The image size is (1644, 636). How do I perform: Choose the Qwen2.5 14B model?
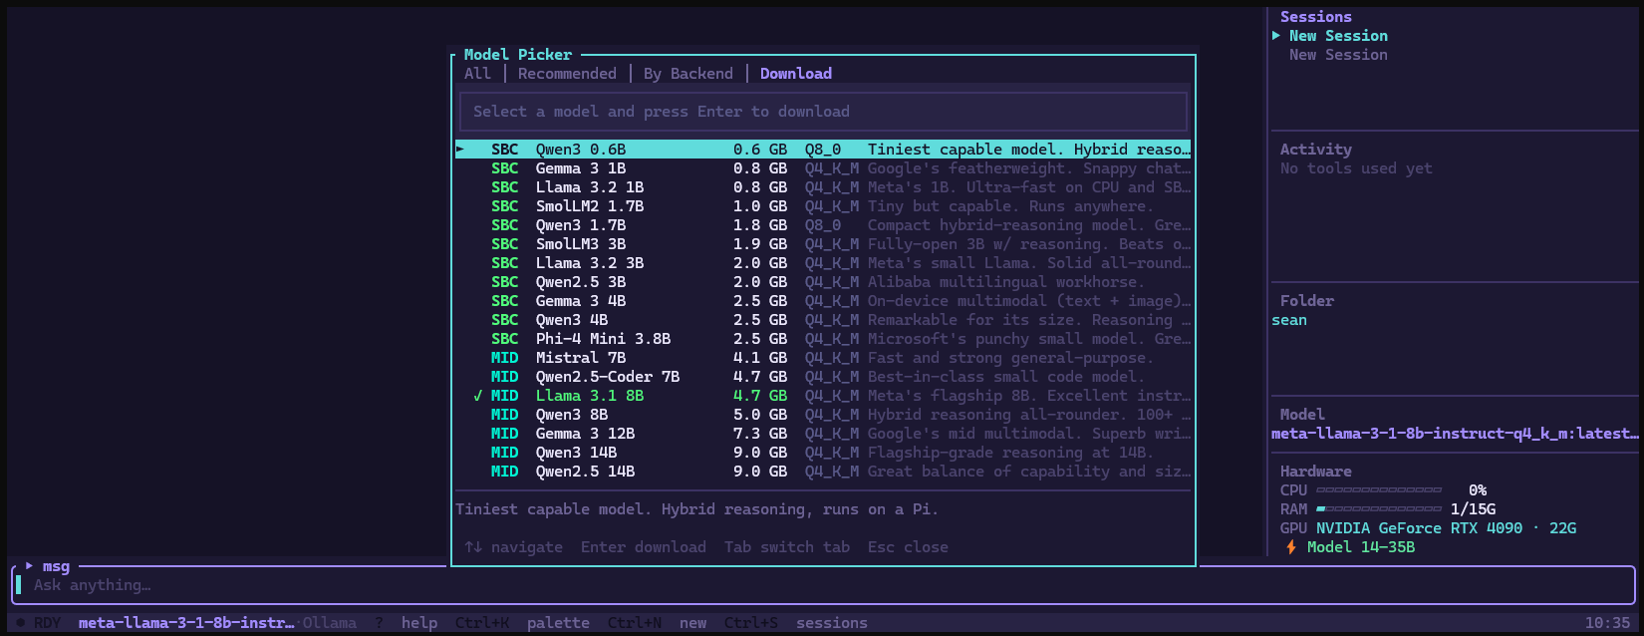point(823,472)
